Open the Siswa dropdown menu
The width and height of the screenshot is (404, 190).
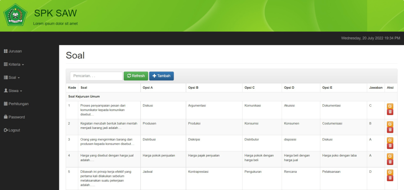tap(13, 90)
